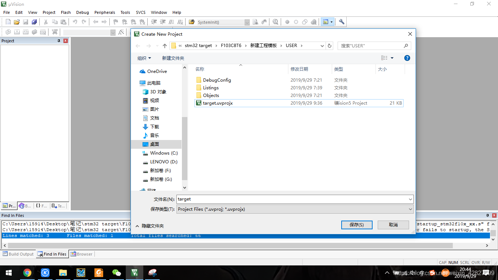Screen dimensions: 498x280
Task: Click the Kill All Breakpoints icon
Action: pos(314,22)
